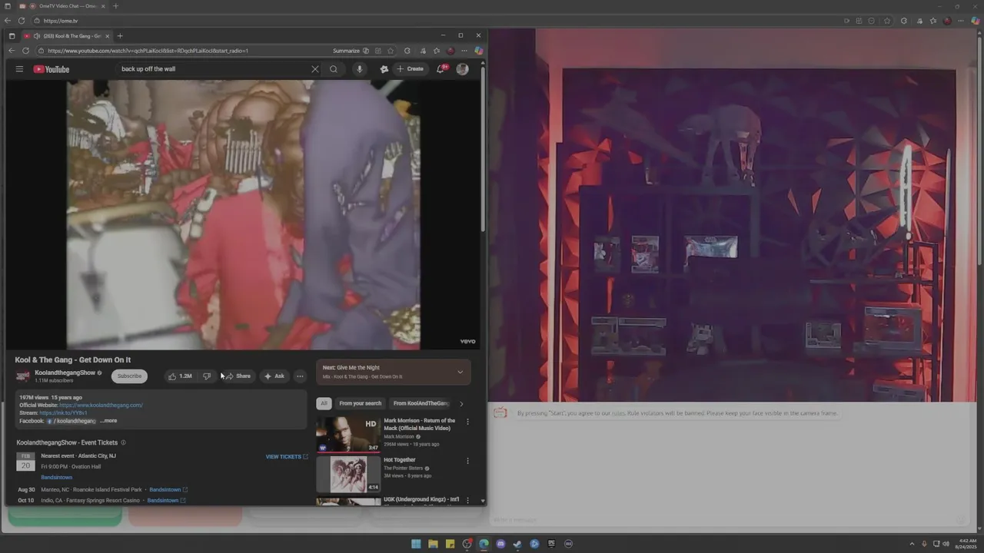The width and height of the screenshot is (984, 553).
Task: Open YouTube notifications bell
Action: [x=441, y=69]
